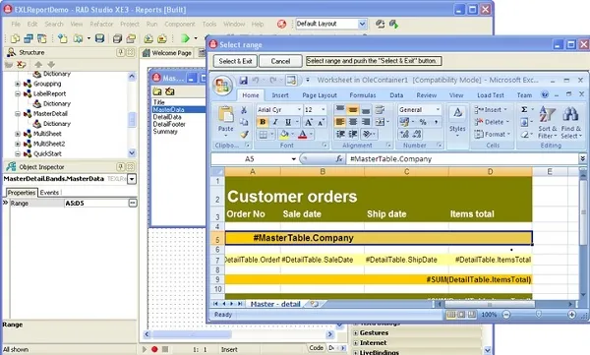Click the green Run arrow in RAD Studio toolbar
The width and height of the screenshot is (590, 355).
(x=185, y=38)
